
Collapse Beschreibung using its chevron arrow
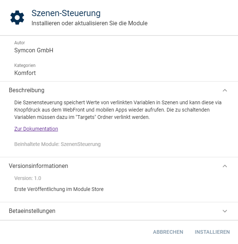pos(225,90)
